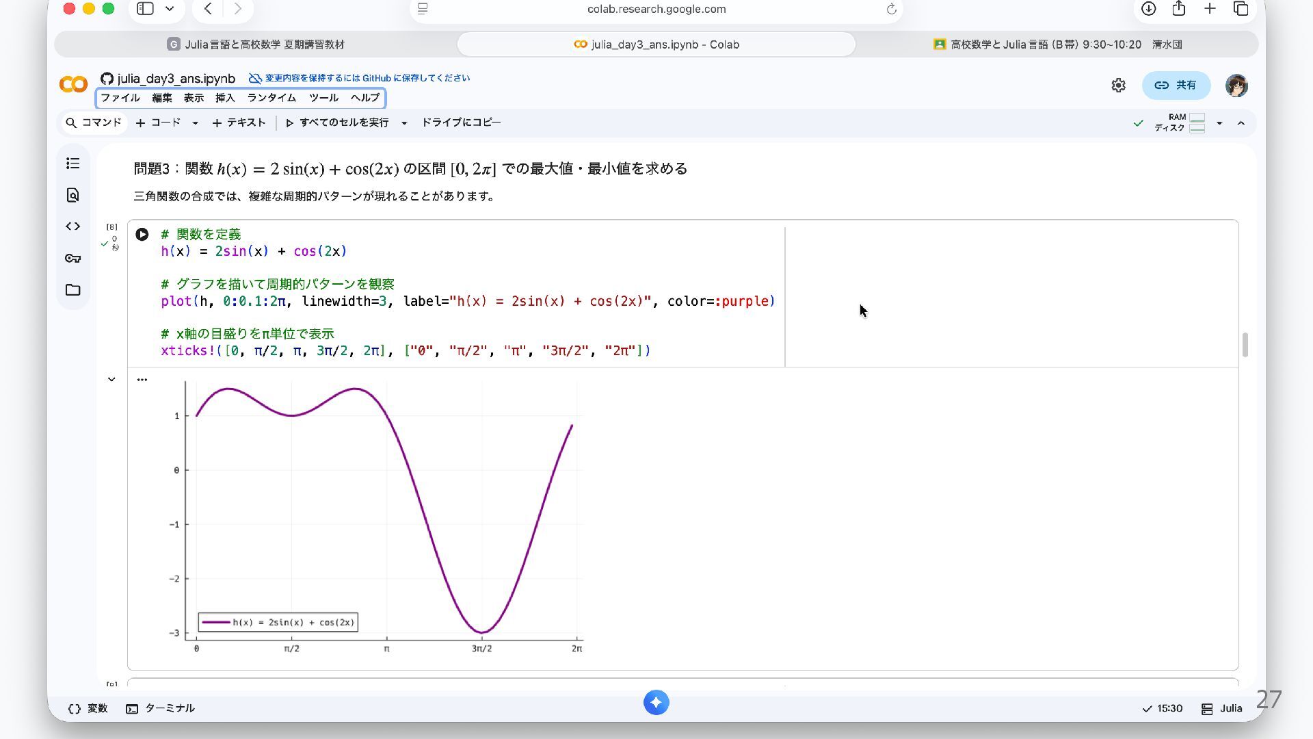This screenshot has height=739, width=1313.
Task: Open the table of contents panel
Action: click(x=73, y=164)
